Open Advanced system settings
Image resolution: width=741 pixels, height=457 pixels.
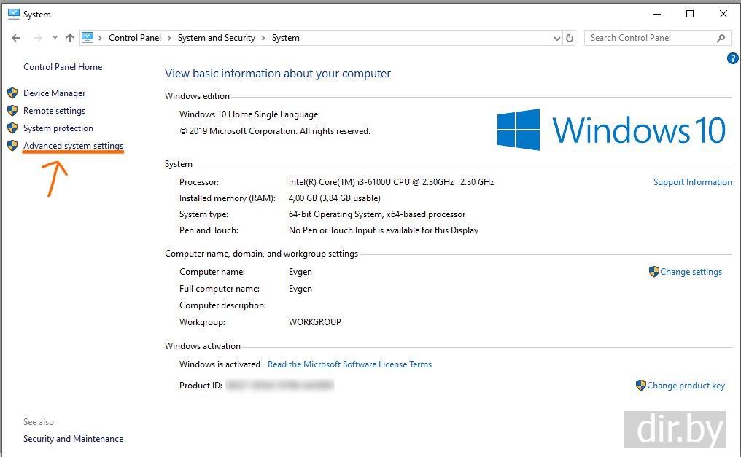point(73,146)
